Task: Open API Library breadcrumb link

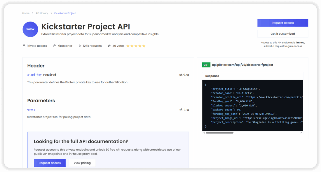Action: pos(42,13)
